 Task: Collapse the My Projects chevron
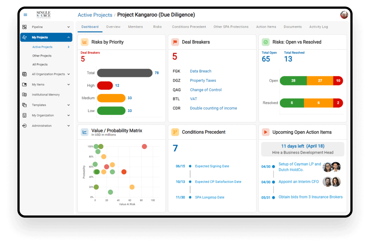click(x=68, y=37)
